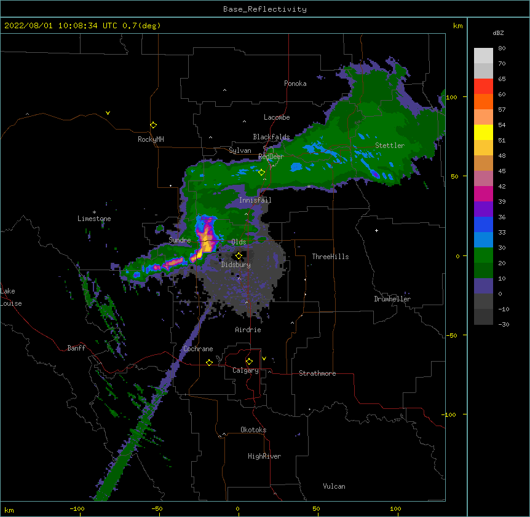Click the RockyMH town label
Image resolution: width=530 pixels, height=517 pixels.
151,139
